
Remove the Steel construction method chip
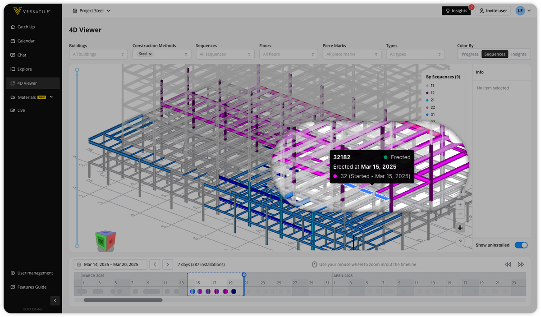pyautogui.click(x=151, y=54)
